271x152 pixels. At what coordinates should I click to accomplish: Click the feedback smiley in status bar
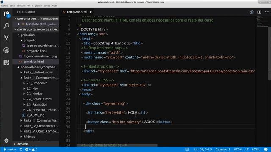click(x=265, y=149)
